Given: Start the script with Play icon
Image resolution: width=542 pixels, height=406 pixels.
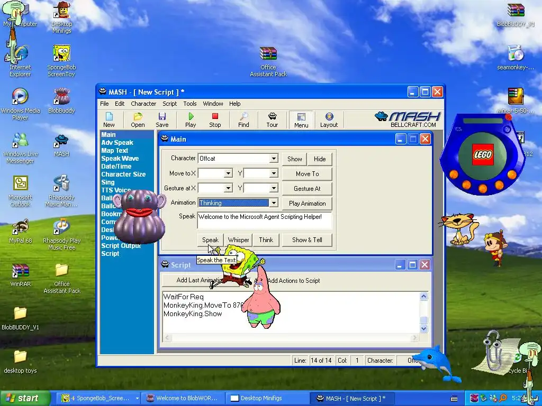Looking at the screenshot, I should click(191, 120).
